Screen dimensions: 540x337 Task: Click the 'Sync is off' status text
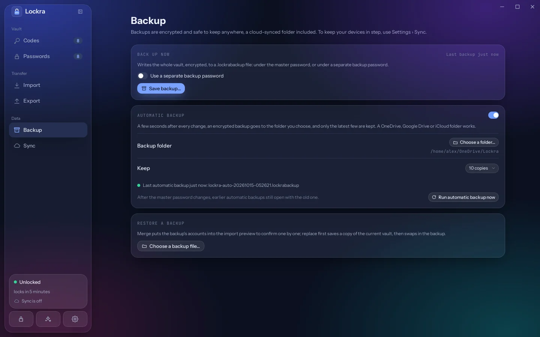[x=32, y=301]
